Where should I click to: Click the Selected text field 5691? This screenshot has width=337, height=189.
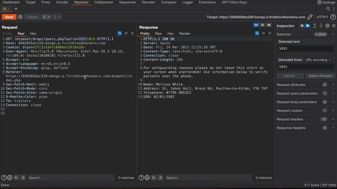305,48
